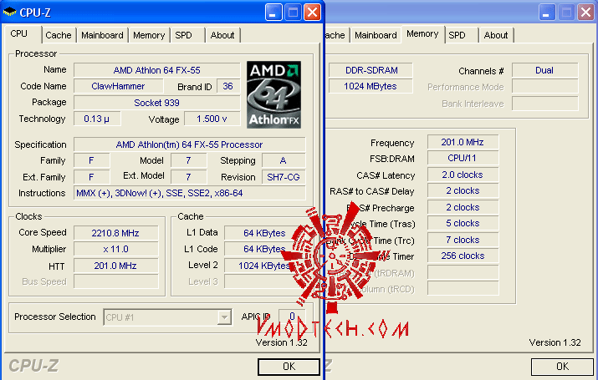The height and width of the screenshot is (380, 598).
Task: Click the maximize button of left window
Action: point(293,13)
